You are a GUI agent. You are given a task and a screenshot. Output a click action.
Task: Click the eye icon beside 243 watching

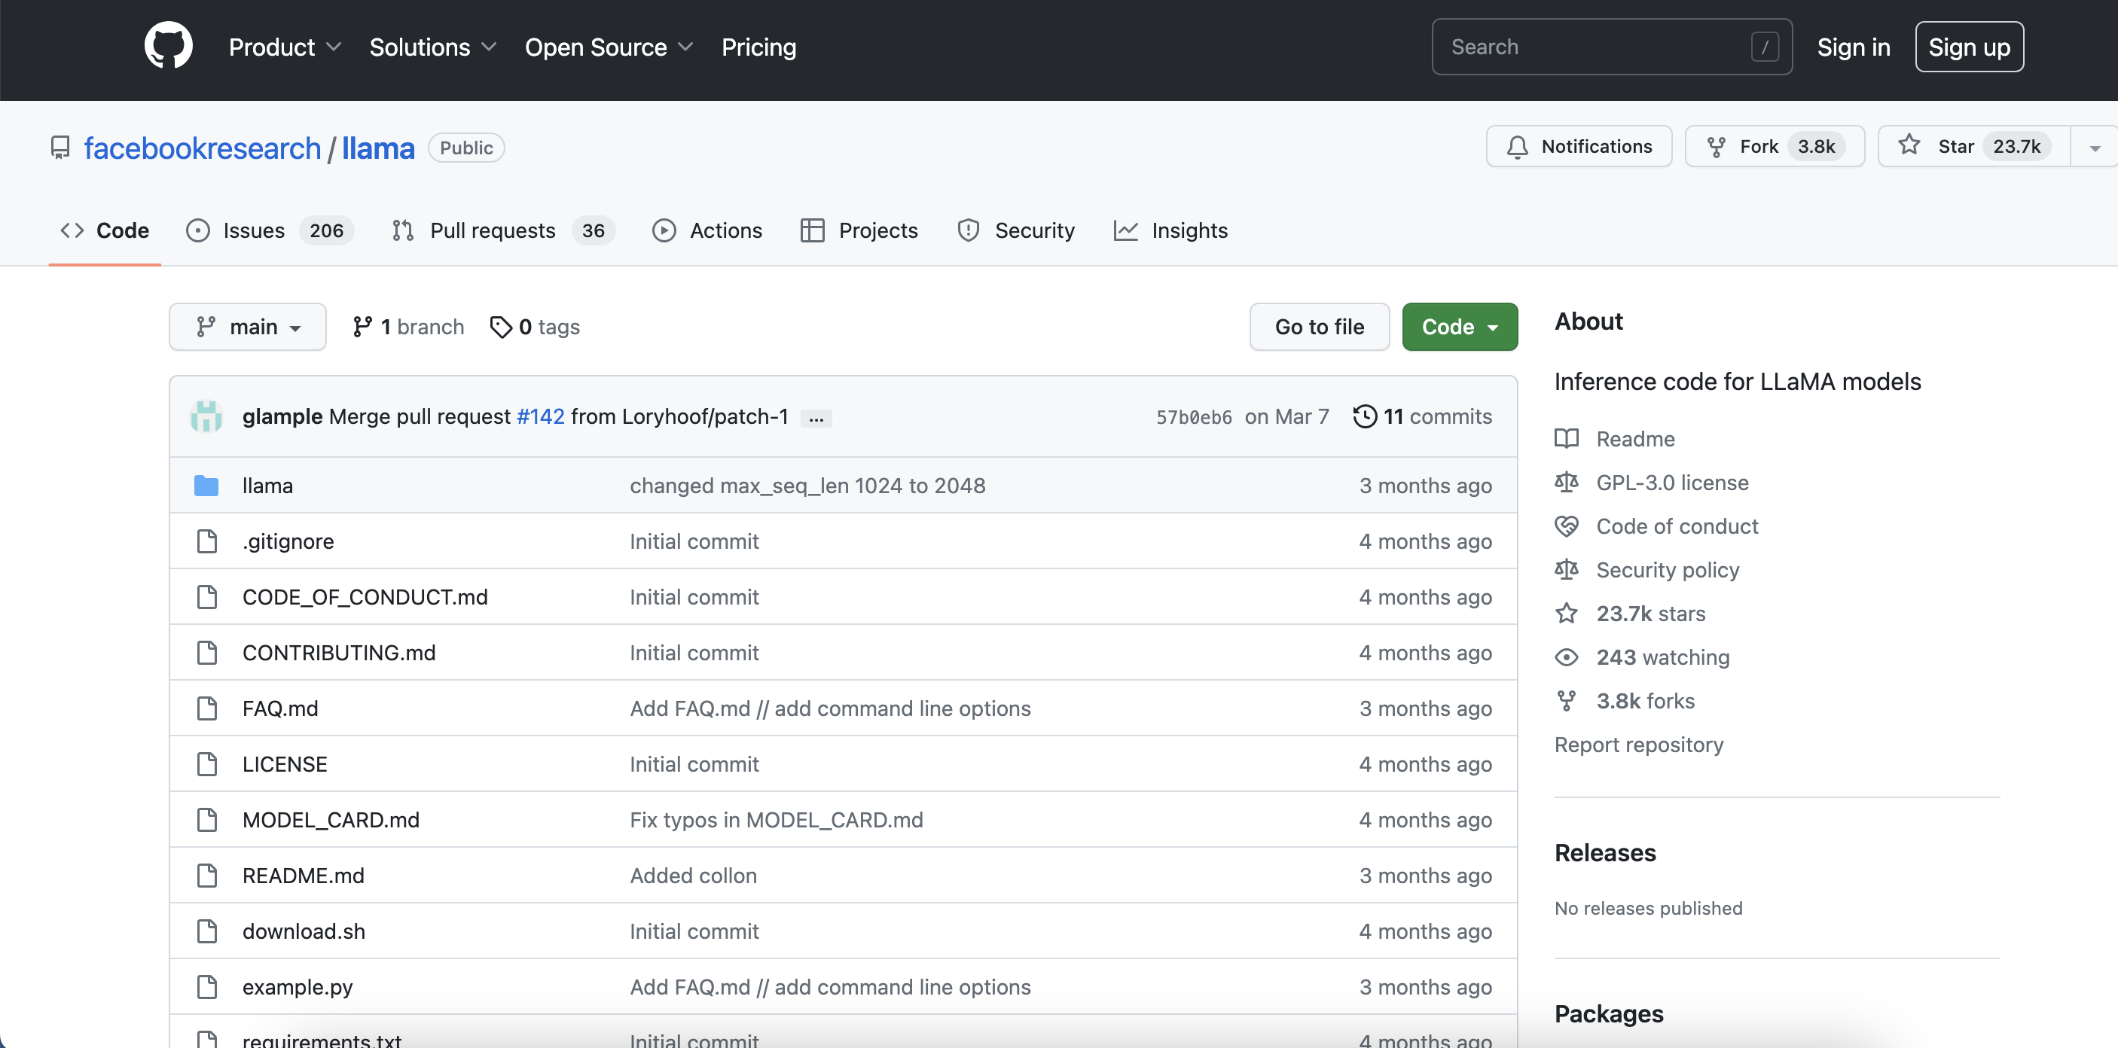(1567, 657)
